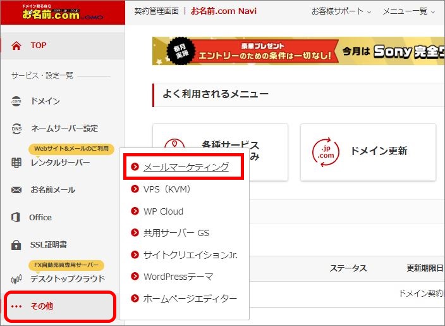Open the お客様サポート dropdown

(341, 11)
